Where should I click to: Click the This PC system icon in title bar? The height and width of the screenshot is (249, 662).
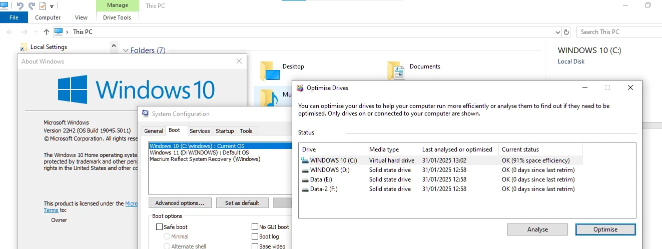pos(5,5)
